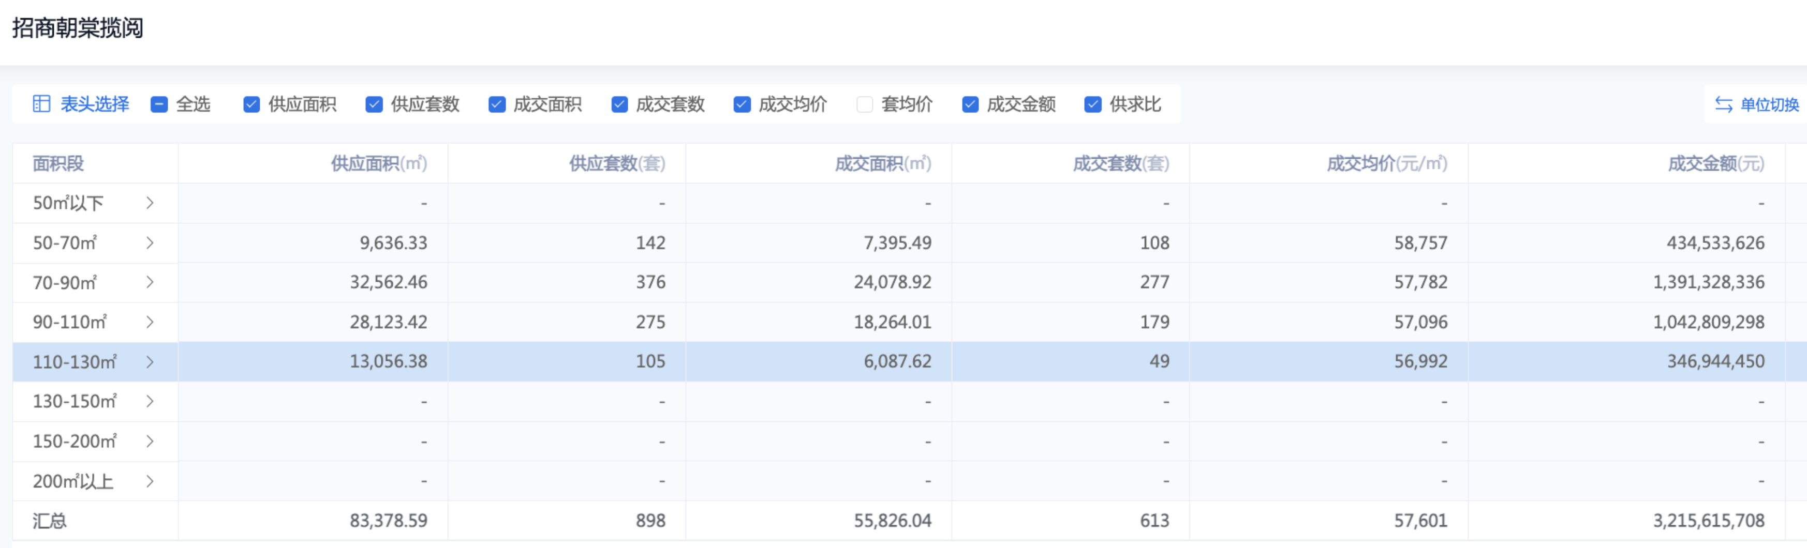Uncheck the 供应套数 checkbox
Screen dimensions: 1807x548
(374, 104)
